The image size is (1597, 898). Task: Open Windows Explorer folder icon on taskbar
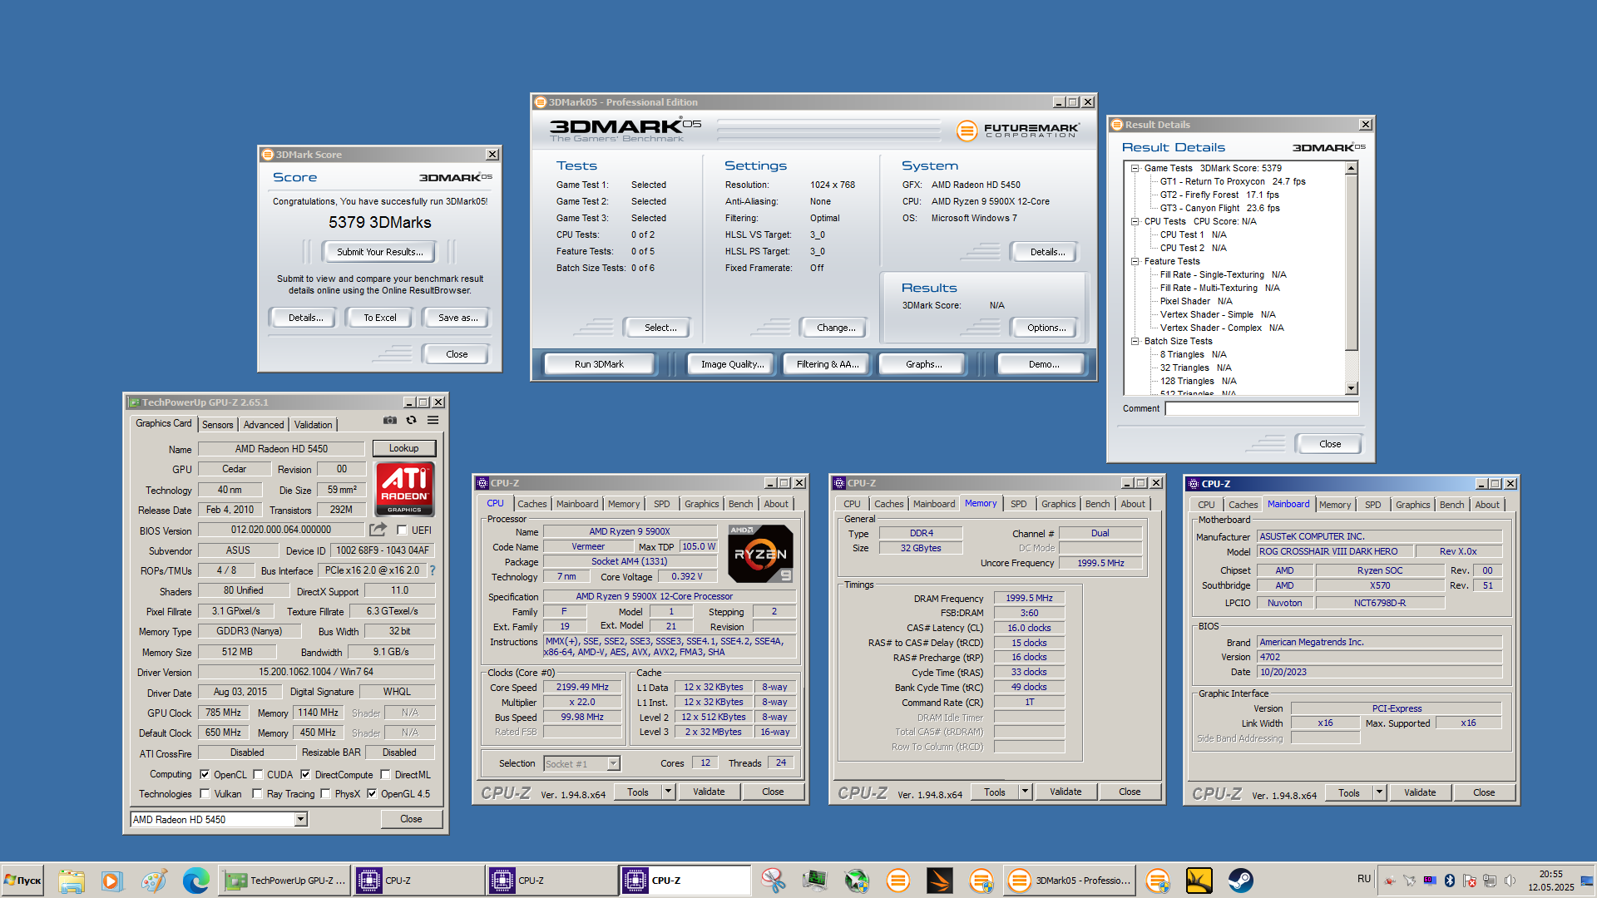point(72,881)
